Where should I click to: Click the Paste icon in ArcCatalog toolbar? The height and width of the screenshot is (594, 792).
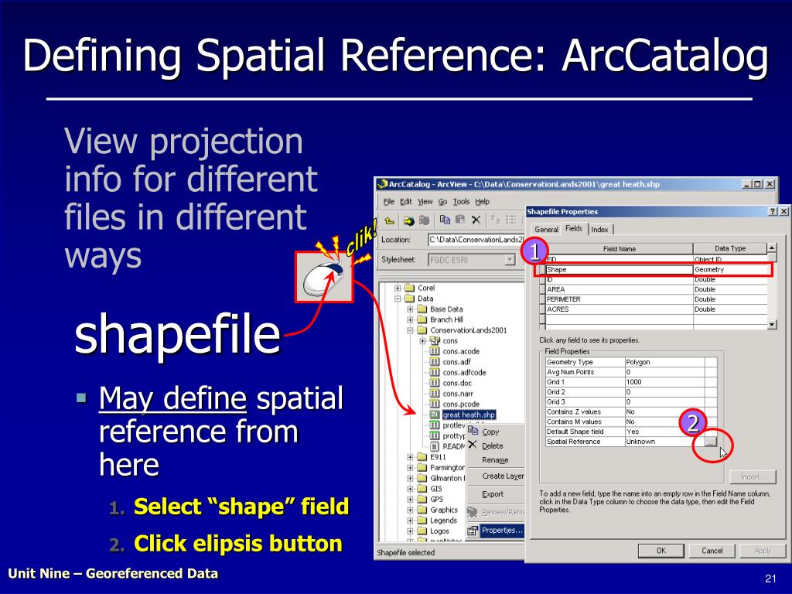[460, 220]
